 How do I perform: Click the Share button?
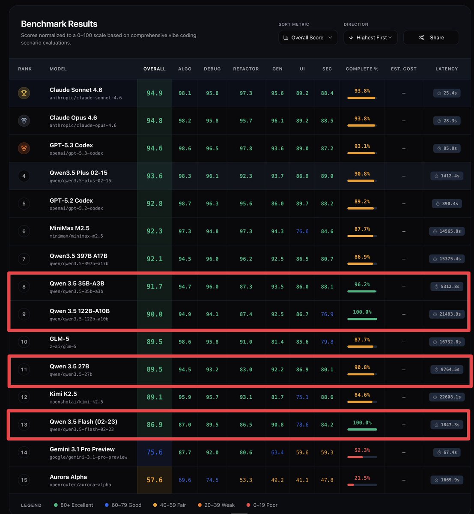click(431, 38)
